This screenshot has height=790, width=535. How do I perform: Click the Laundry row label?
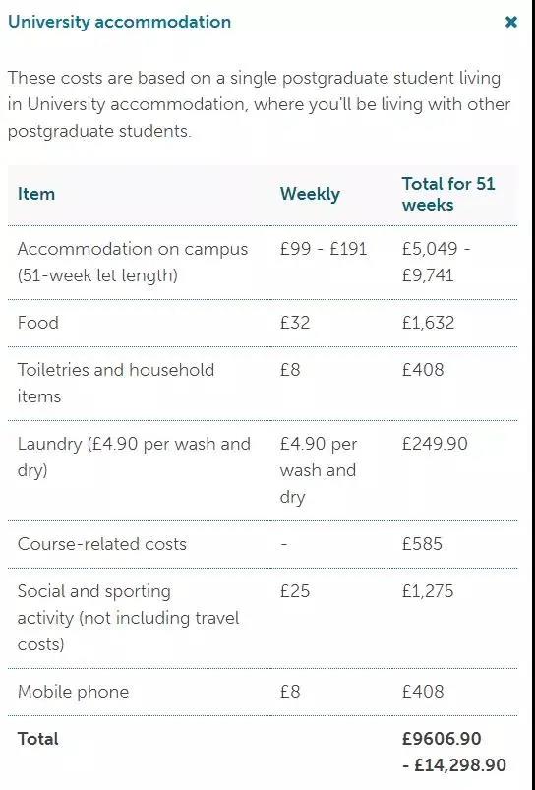tap(134, 456)
